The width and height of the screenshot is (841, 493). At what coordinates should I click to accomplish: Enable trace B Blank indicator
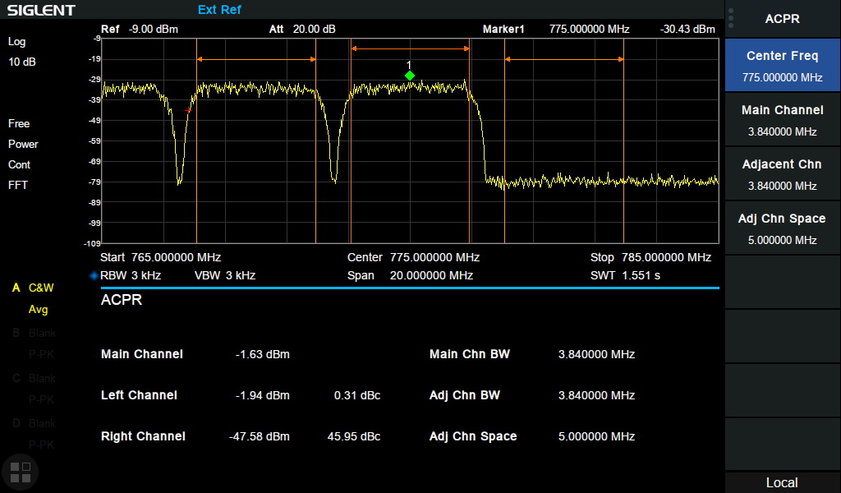[33, 334]
